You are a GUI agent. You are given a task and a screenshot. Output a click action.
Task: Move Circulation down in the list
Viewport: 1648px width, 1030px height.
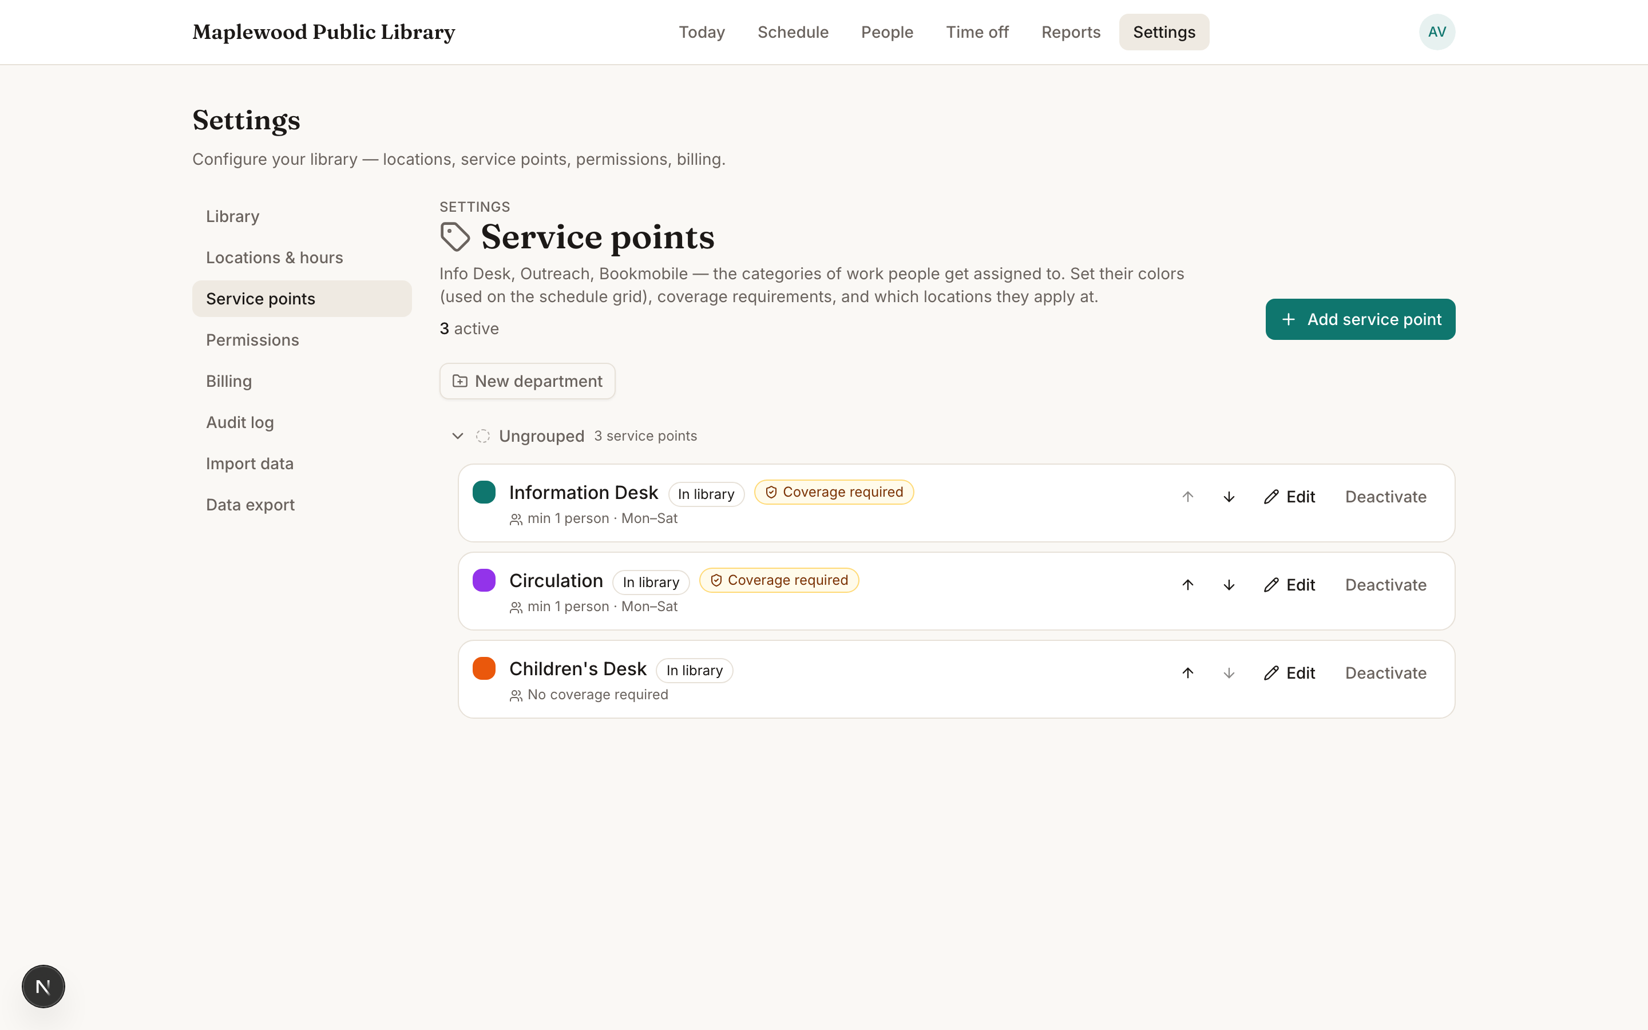pyautogui.click(x=1229, y=584)
